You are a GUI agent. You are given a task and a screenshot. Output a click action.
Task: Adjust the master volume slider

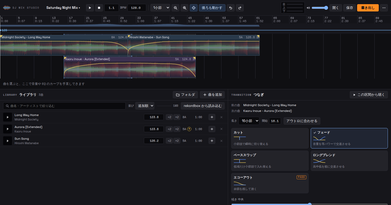coord(320,8)
